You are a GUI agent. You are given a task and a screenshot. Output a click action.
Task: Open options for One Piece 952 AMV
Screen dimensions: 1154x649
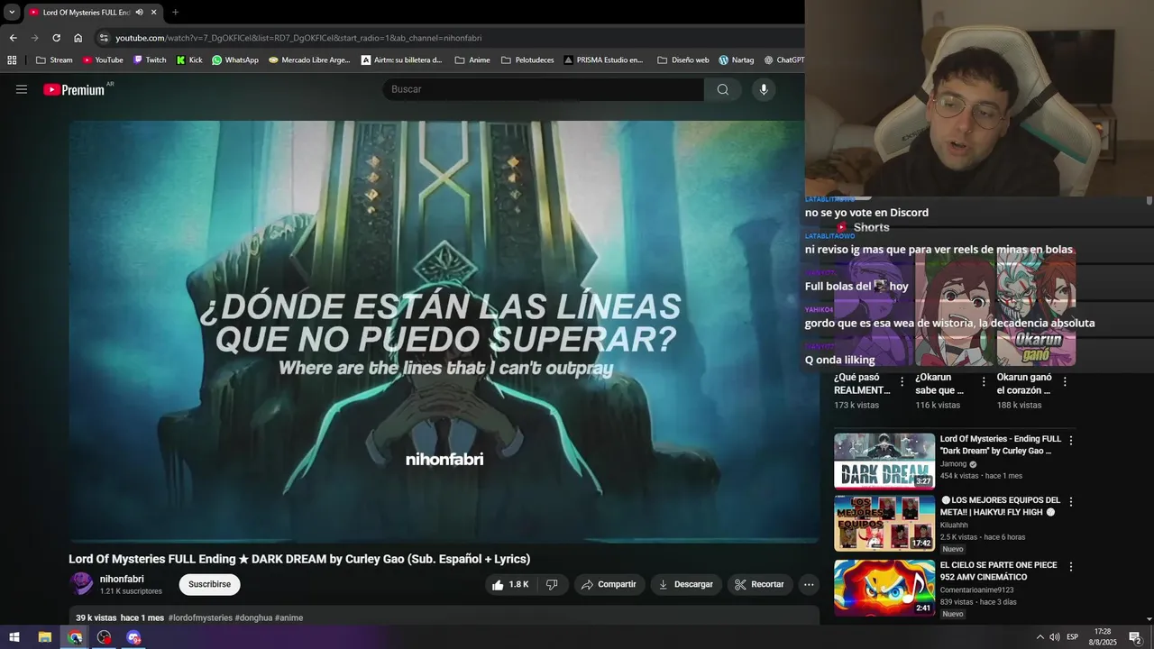(1071, 567)
